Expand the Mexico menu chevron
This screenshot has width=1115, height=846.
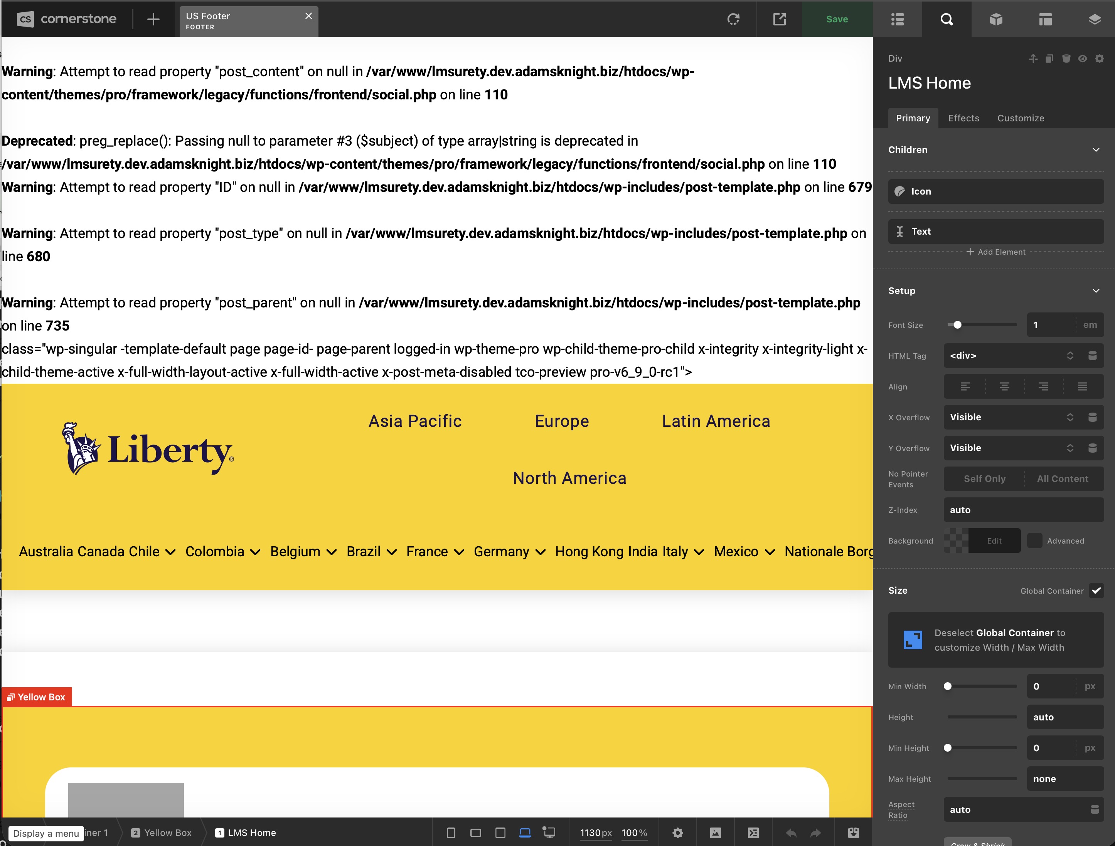click(769, 552)
